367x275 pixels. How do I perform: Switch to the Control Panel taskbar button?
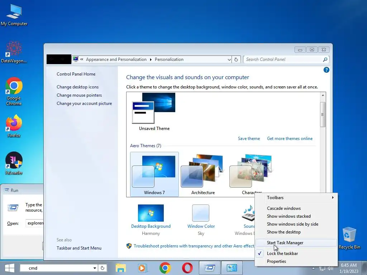[232, 268]
